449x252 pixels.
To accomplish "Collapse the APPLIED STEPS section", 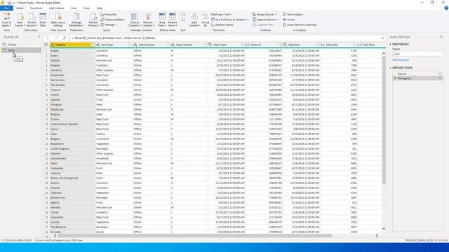I will [390, 68].
